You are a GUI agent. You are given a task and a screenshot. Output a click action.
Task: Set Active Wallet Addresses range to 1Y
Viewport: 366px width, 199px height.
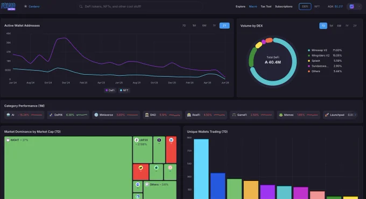(x=214, y=26)
